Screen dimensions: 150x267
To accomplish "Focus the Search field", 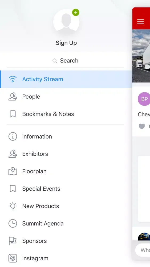I will pos(65,61).
